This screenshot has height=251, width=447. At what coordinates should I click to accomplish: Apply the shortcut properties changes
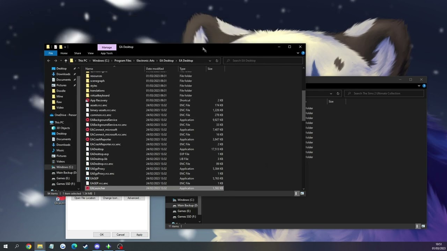(x=139, y=235)
